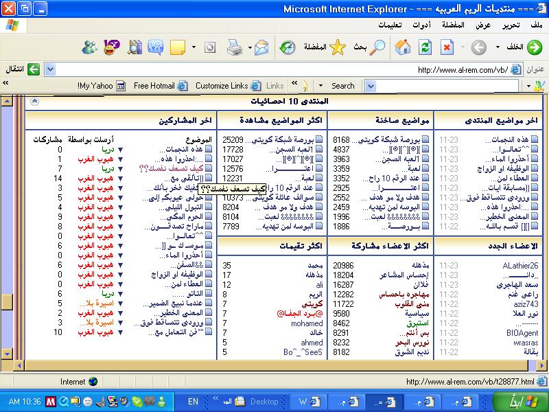Open the dropdown arrow beside the Search button
The width and height of the screenshot is (549, 412).
pyautogui.click(x=320, y=86)
